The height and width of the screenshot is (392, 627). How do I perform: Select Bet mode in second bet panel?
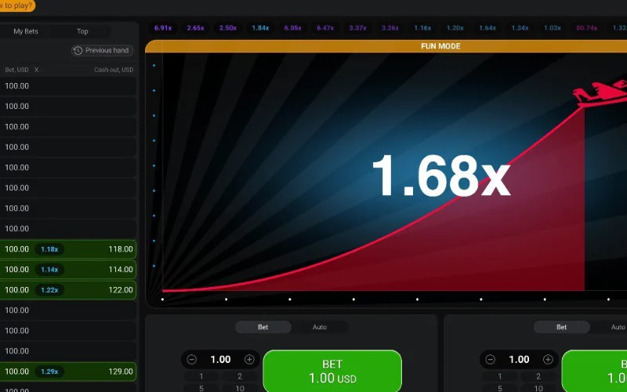point(561,327)
